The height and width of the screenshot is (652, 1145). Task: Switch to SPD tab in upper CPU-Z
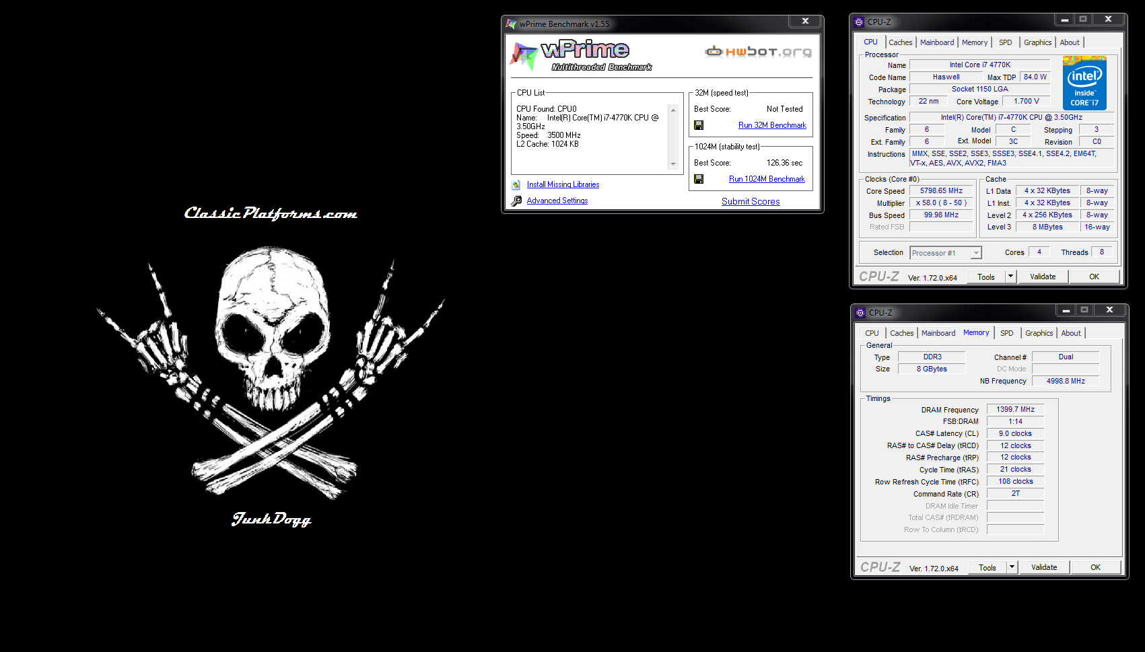coord(1006,42)
